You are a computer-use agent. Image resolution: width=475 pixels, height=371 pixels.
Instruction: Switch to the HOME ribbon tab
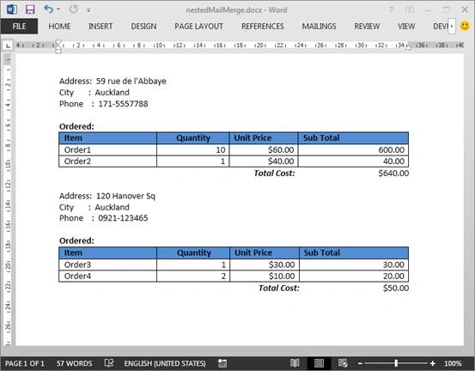[59, 27]
